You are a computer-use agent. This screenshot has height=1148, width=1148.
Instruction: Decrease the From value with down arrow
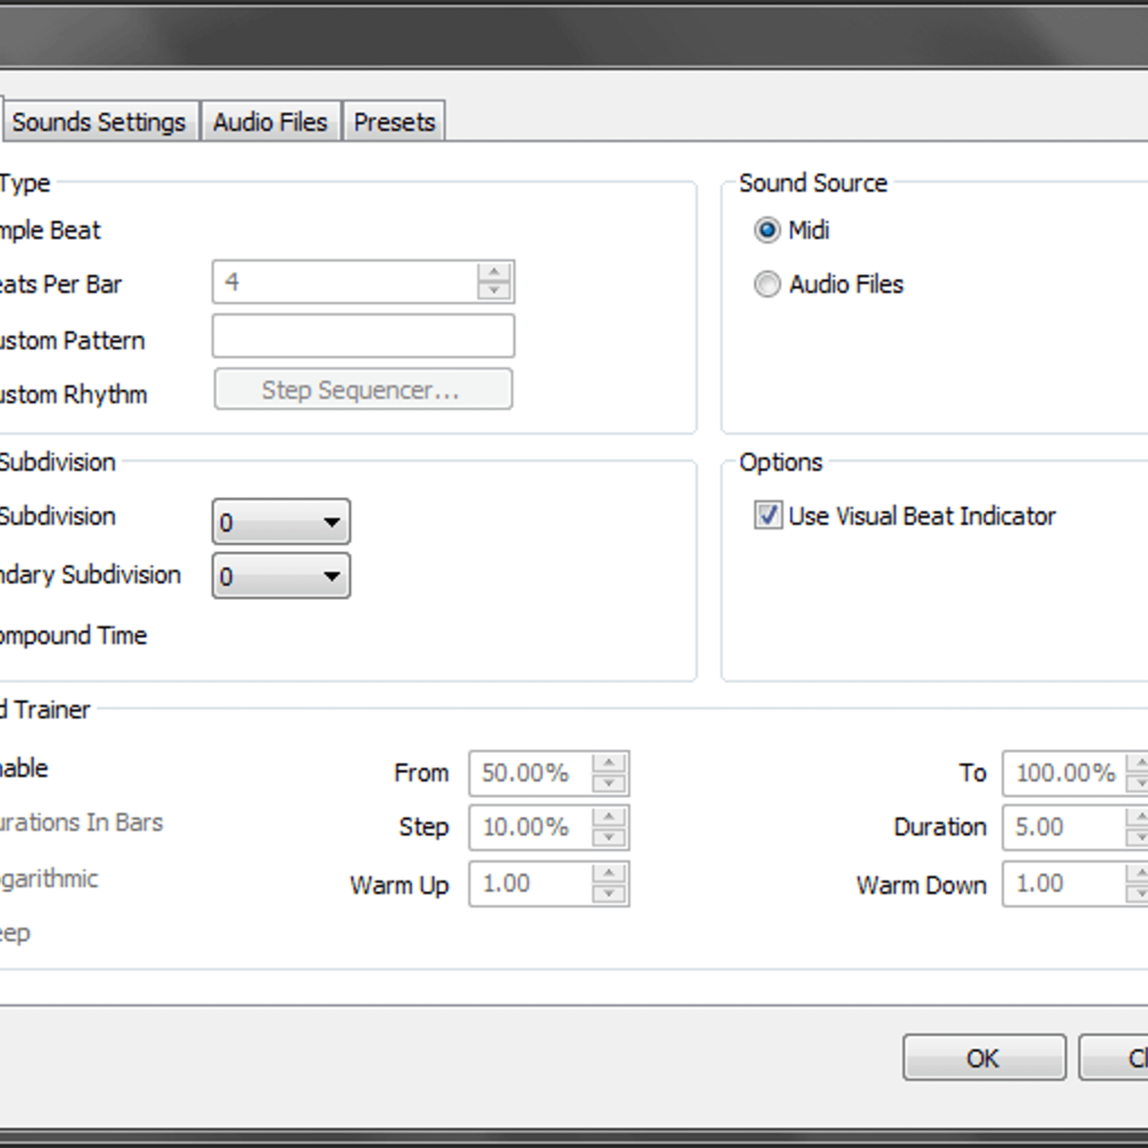[609, 783]
